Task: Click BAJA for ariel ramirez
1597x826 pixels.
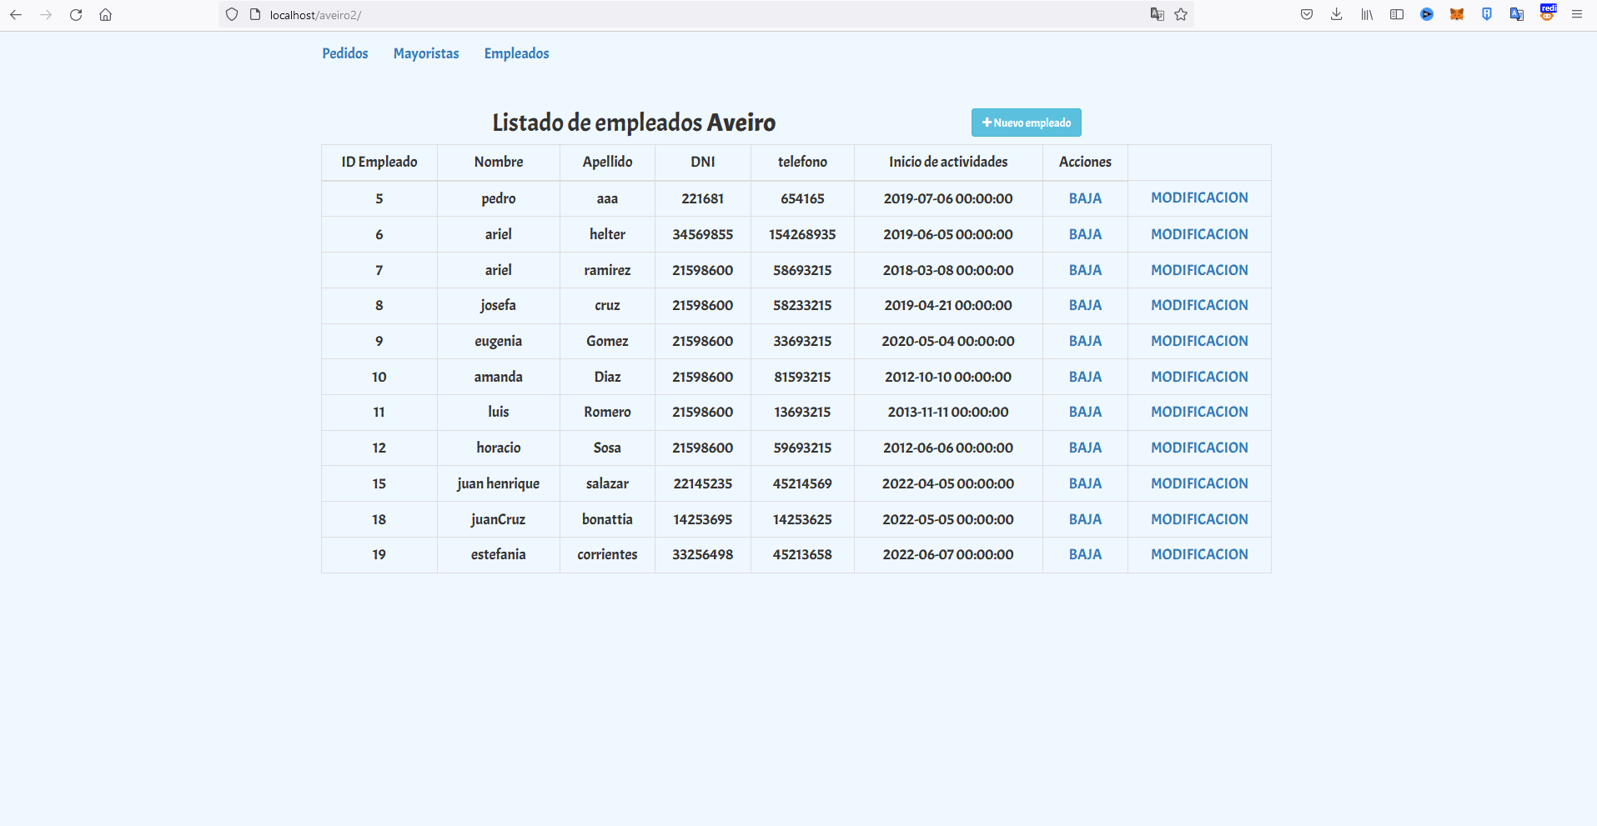Action: (1085, 270)
